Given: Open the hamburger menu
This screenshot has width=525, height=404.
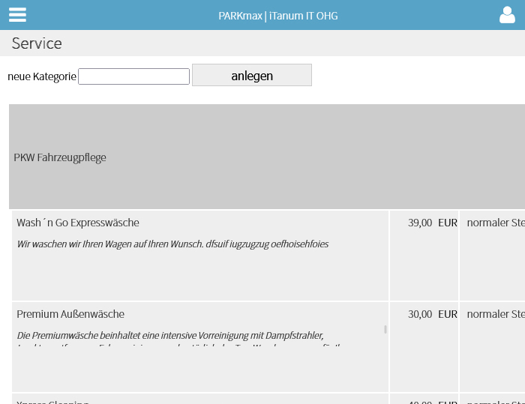Looking at the screenshot, I should tap(17, 15).
